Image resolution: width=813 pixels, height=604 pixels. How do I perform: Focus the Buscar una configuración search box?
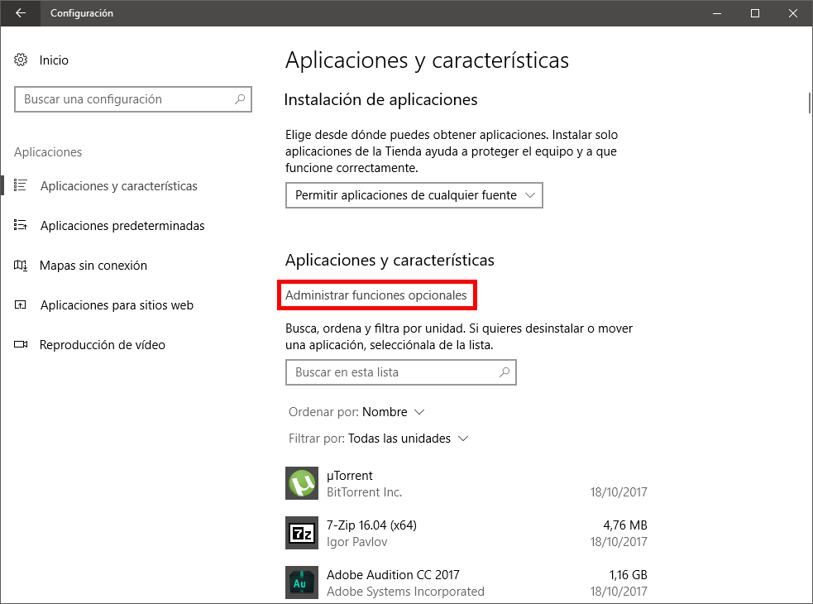[x=124, y=99]
